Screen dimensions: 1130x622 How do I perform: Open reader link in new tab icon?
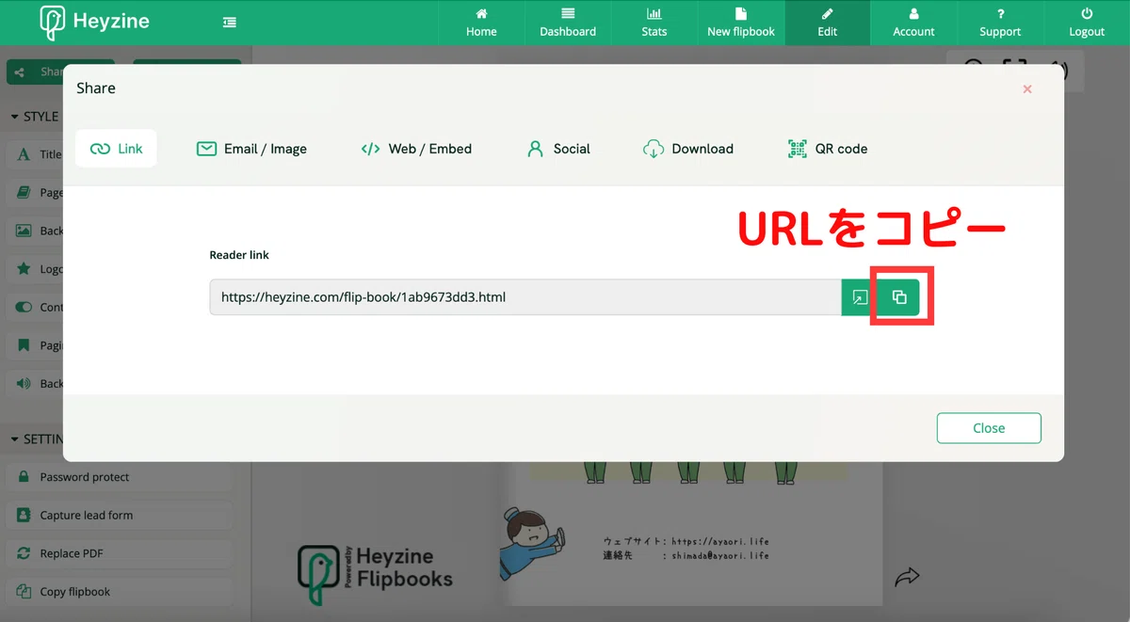point(860,297)
